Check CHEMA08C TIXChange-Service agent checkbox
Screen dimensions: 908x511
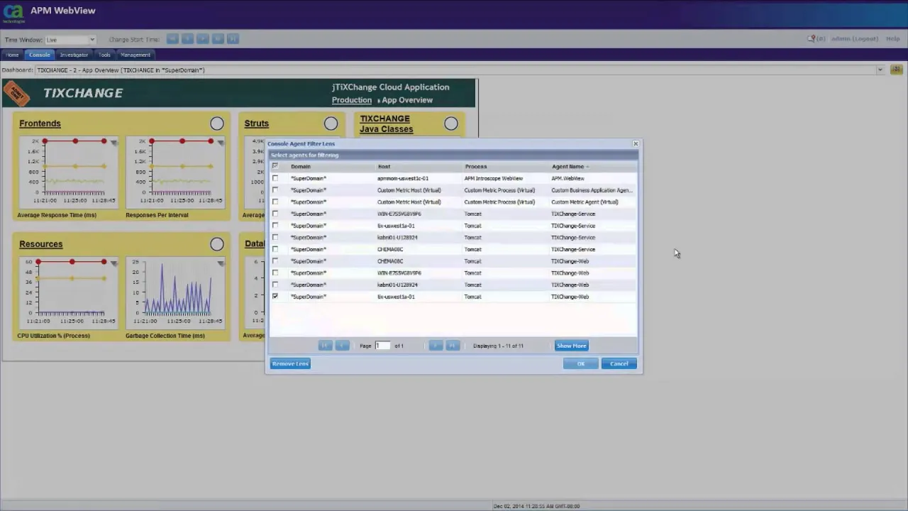click(x=275, y=249)
